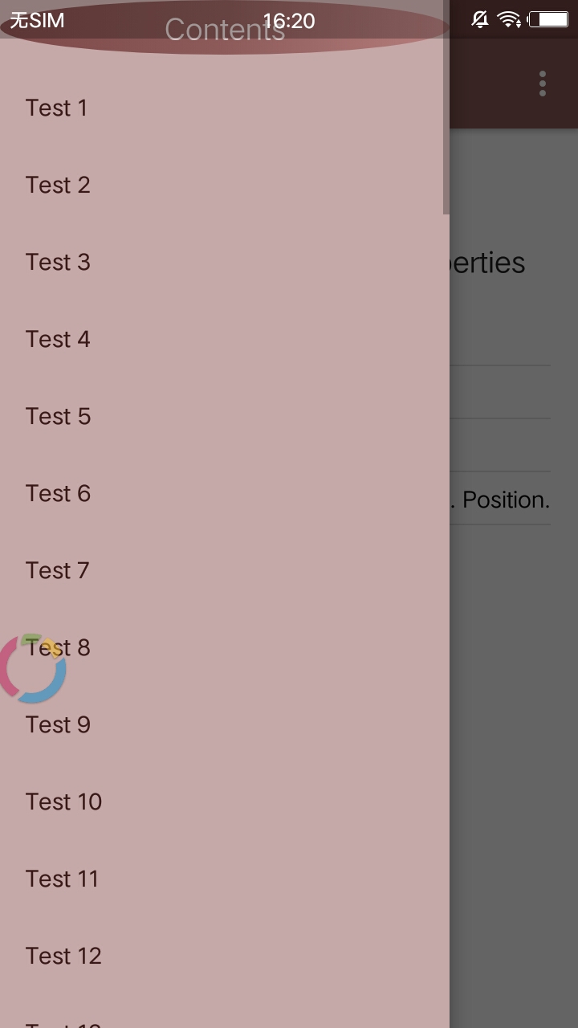The image size is (578, 1028).
Task: Open the Test 12 item
Action: click(225, 956)
